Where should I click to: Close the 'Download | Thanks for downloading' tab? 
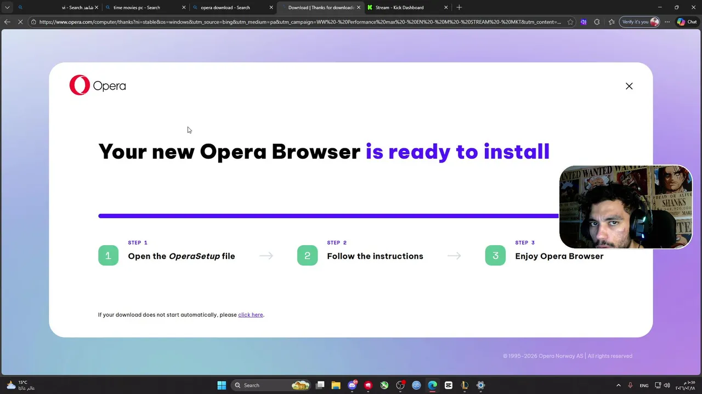359,8
